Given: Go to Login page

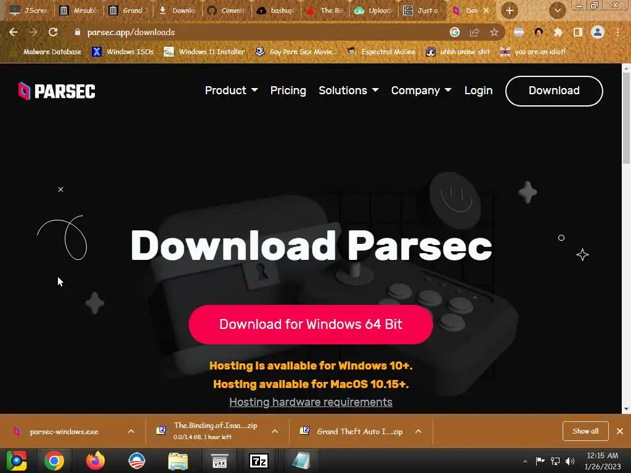Looking at the screenshot, I should click(x=478, y=91).
